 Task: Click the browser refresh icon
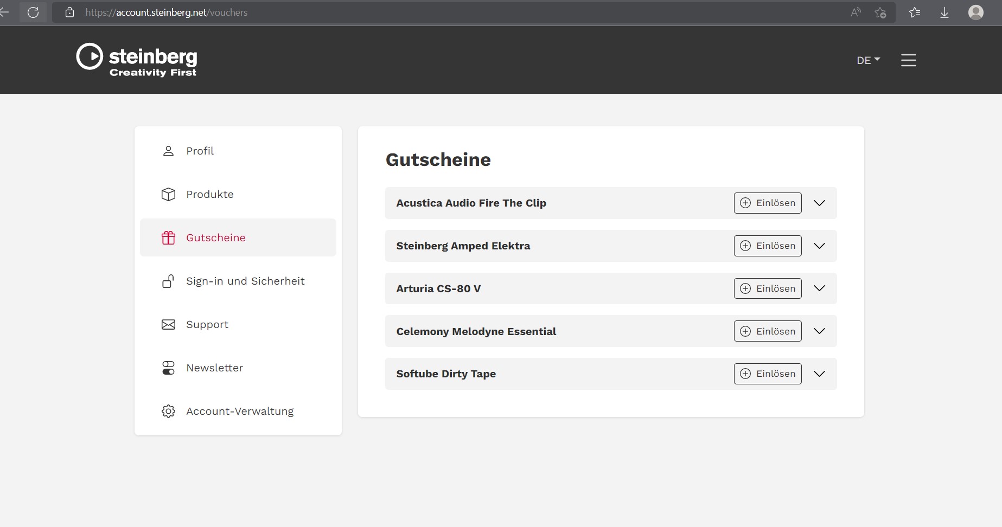click(x=33, y=12)
